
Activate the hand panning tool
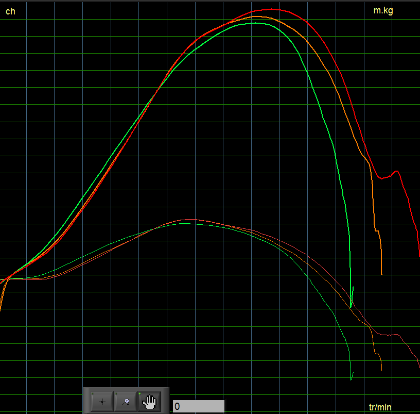tap(149, 402)
